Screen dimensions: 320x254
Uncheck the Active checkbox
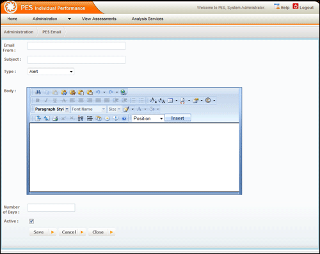(x=31, y=221)
